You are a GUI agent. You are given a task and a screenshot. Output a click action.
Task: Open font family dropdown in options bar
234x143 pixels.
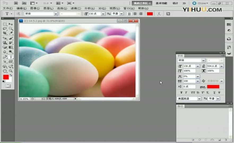[56, 14]
